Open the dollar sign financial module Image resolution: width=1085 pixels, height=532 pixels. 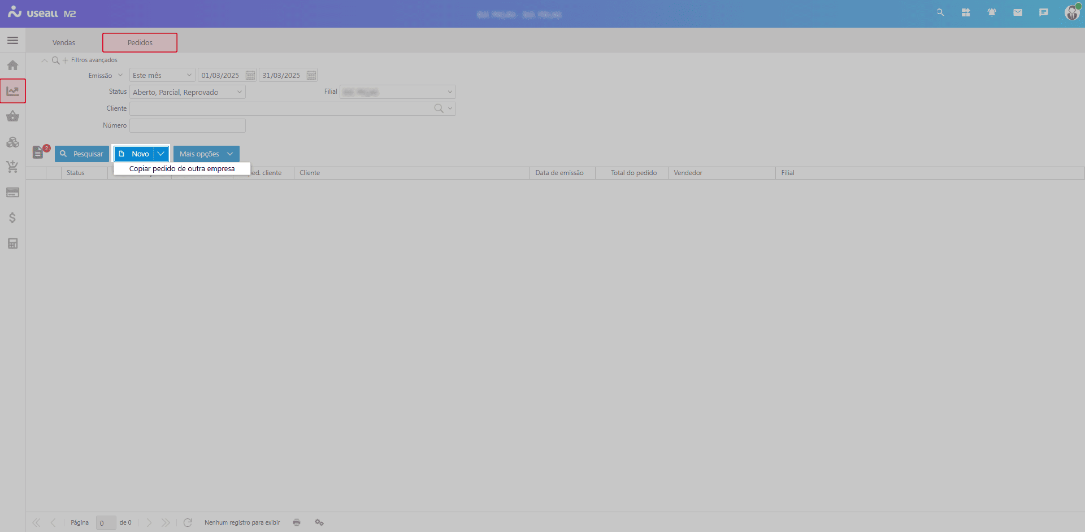point(12,218)
